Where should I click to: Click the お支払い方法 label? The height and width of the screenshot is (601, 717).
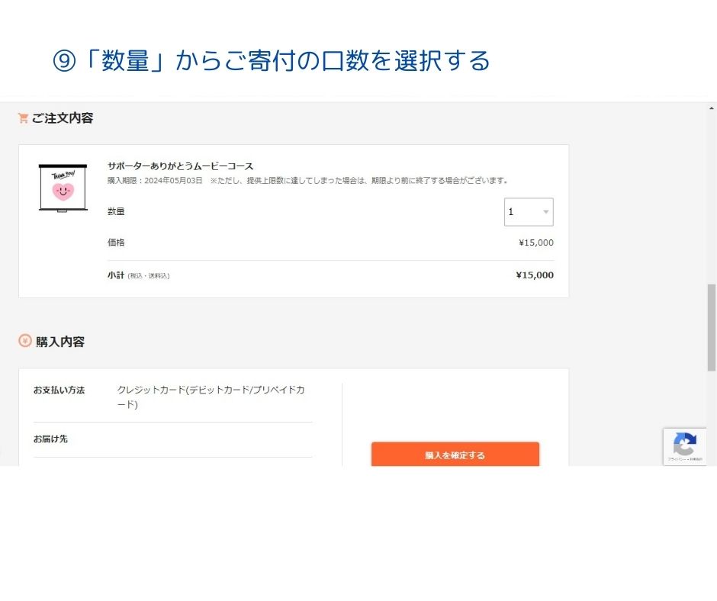coord(59,390)
